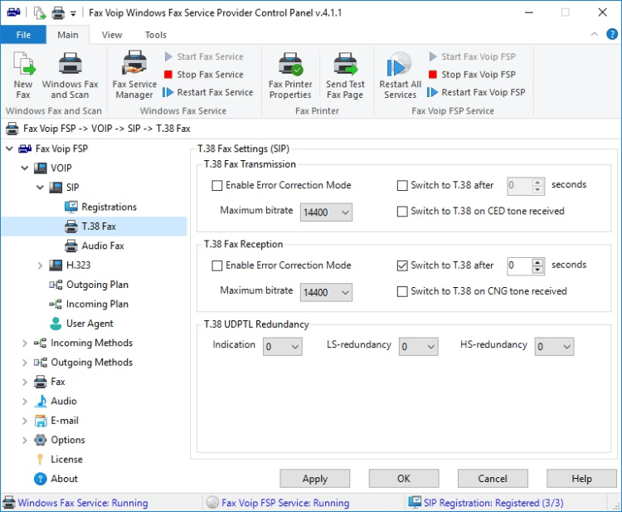This screenshot has height=512, width=622.
Task: Click quick access new fax icon in title bar
Action: click(x=40, y=13)
